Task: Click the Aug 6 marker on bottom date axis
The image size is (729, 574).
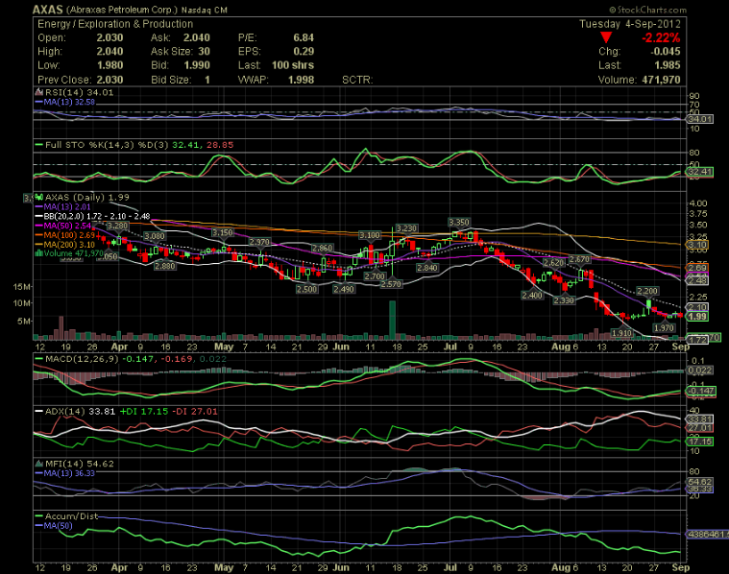Action: tap(565, 567)
